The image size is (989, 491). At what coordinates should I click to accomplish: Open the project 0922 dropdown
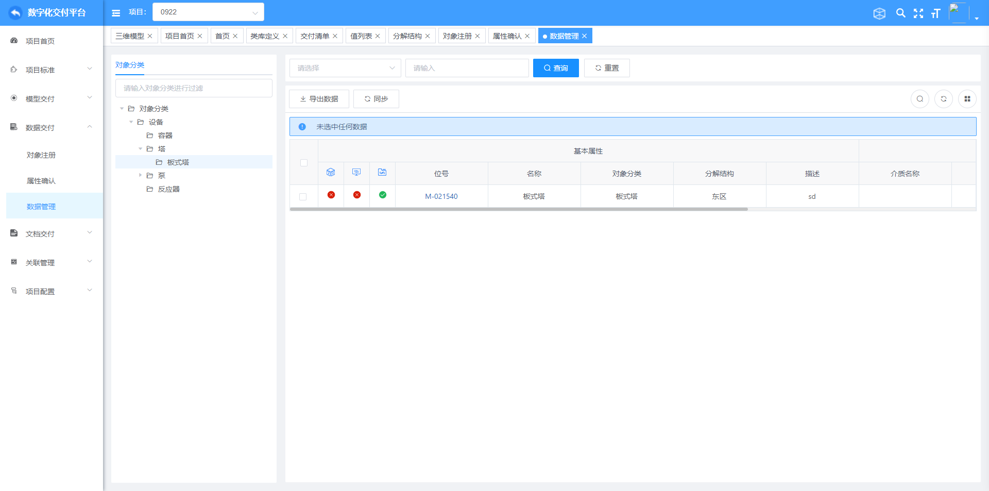pos(208,12)
